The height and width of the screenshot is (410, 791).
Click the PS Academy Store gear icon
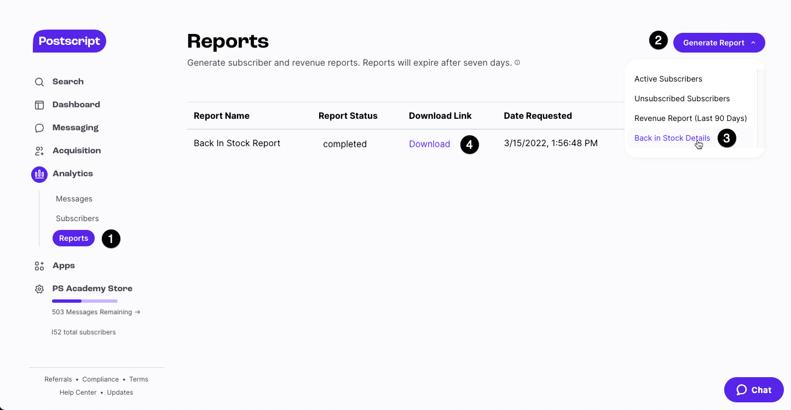tap(39, 289)
